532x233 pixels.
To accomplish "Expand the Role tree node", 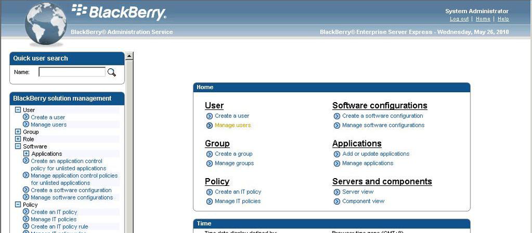I will point(18,139).
